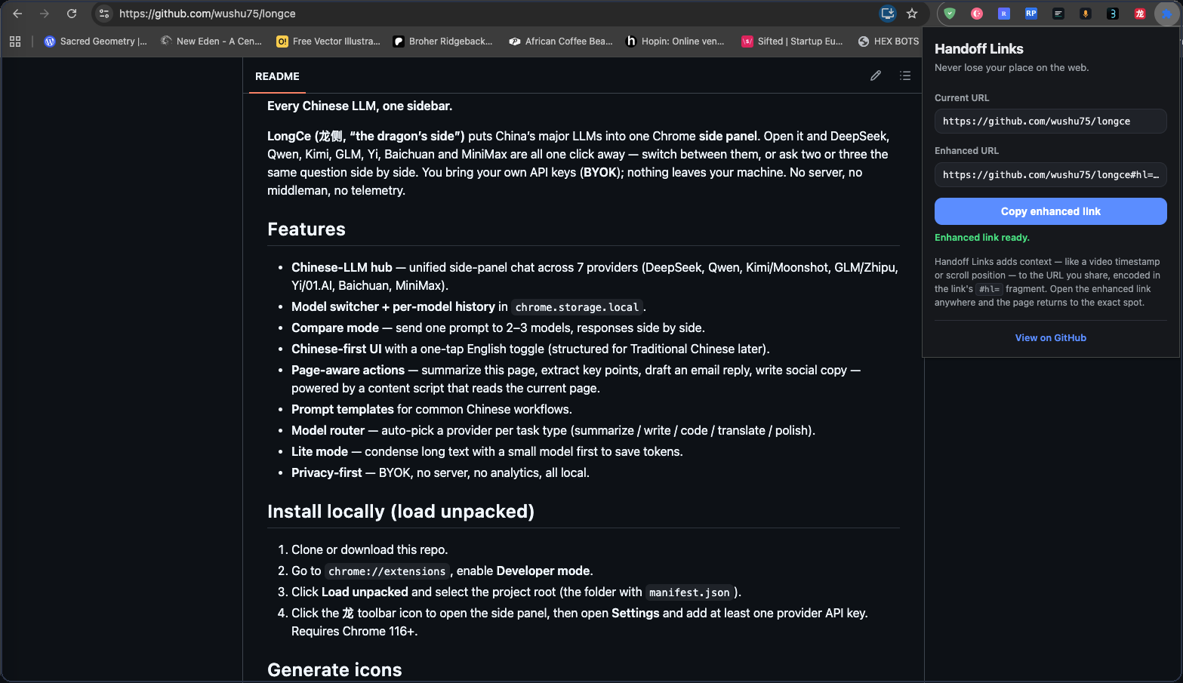Go forward in browser history

pos(45,14)
